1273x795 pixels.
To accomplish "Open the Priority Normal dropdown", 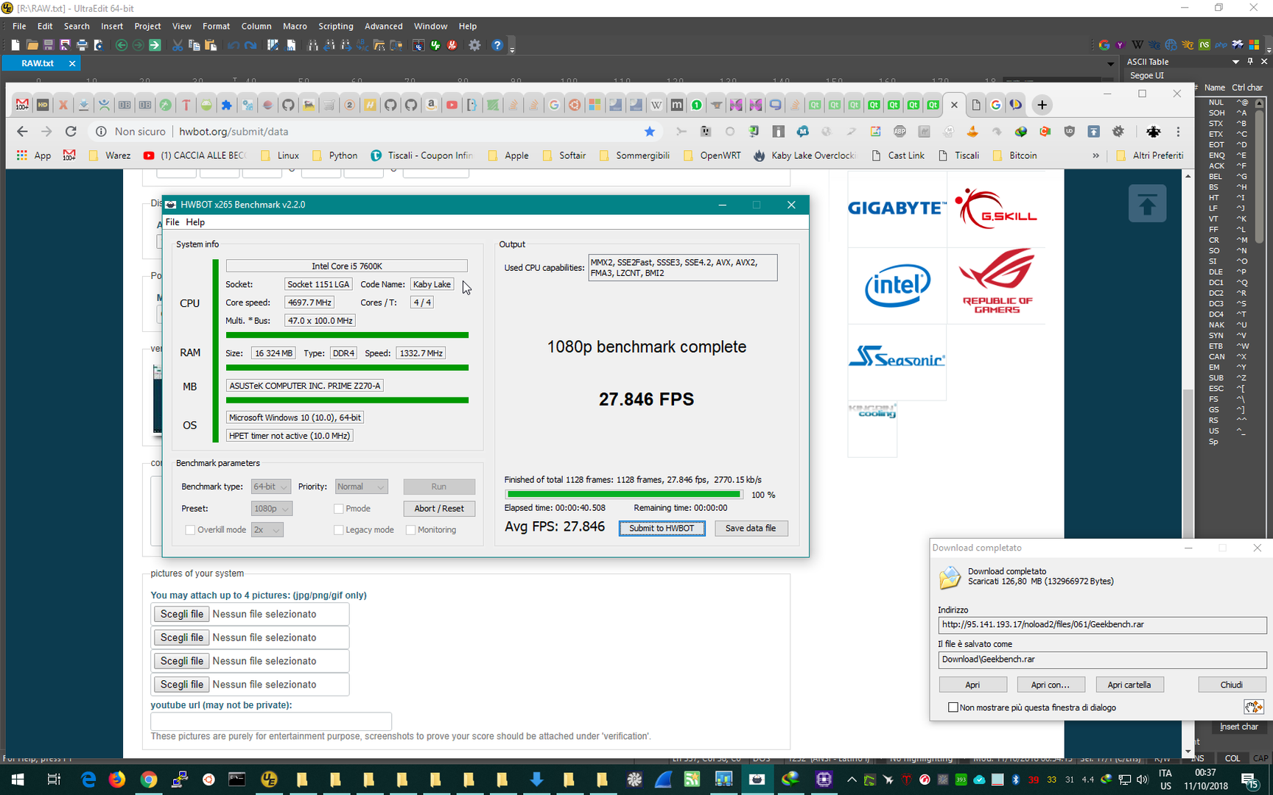I will (361, 487).
